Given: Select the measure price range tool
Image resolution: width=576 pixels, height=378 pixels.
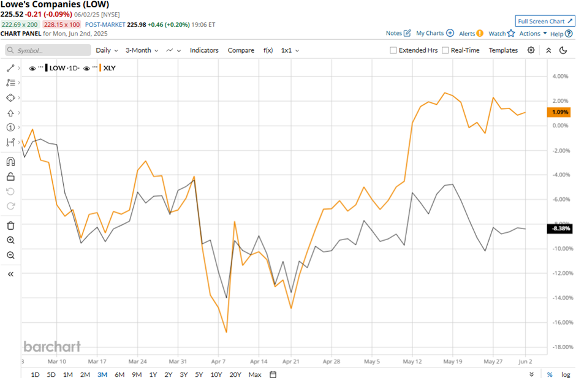Looking at the screenshot, I should tap(10, 142).
